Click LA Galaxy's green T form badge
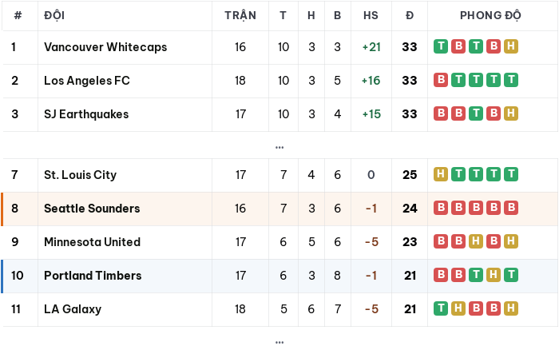 coord(441,308)
